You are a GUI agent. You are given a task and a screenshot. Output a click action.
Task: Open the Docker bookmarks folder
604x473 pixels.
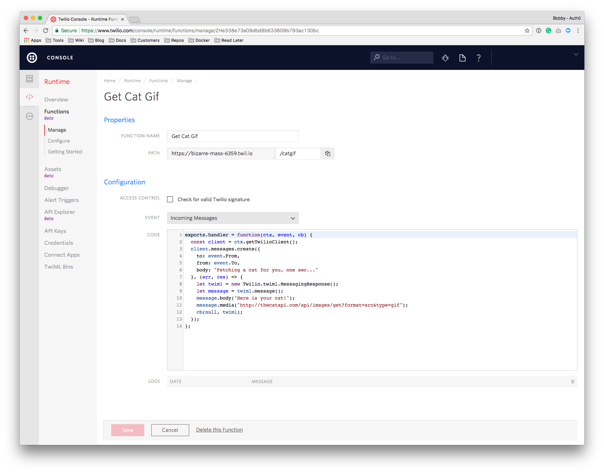[x=199, y=40]
